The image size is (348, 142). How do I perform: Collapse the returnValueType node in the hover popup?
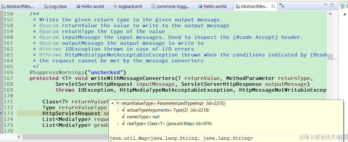pos(112,103)
